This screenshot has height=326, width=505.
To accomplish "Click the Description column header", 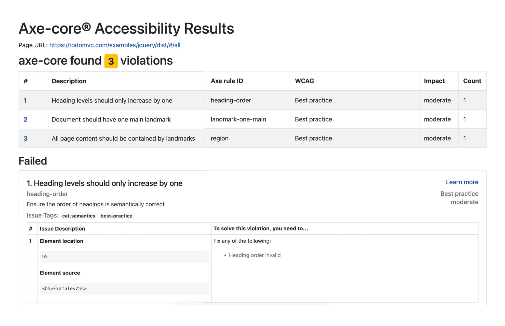I will (x=69, y=81).
